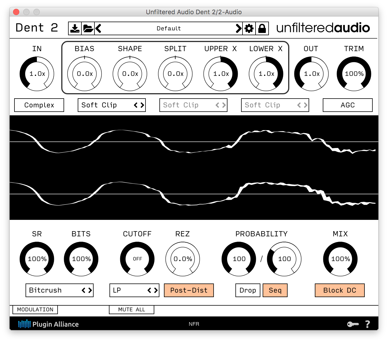Select next filter type beside LP

point(156,290)
